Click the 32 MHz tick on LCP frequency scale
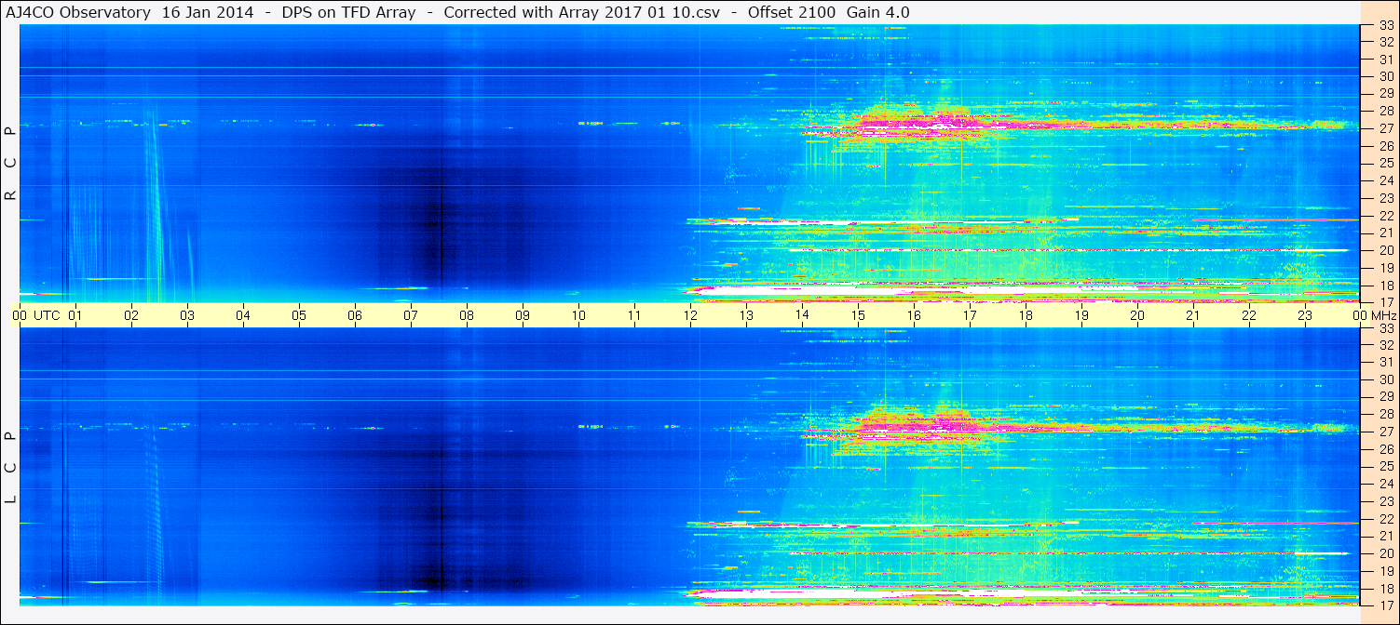Image resolution: width=1400 pixels, height=625 pixels. (1385, 345)
